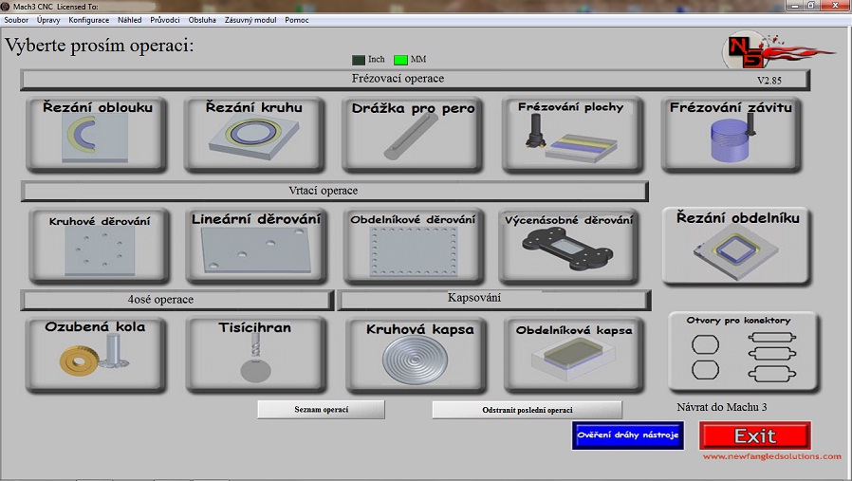Screen dimensions: 852x481
Task: Select the Řezání obdelníku operation
Action: (737, 245)
